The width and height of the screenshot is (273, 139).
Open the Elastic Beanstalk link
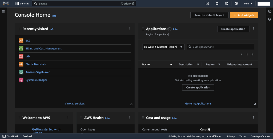coord(36,64)
